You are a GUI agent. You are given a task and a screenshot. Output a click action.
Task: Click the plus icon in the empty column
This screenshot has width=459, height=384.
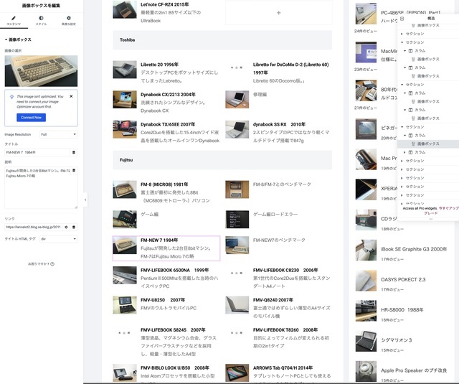point(279,13)
